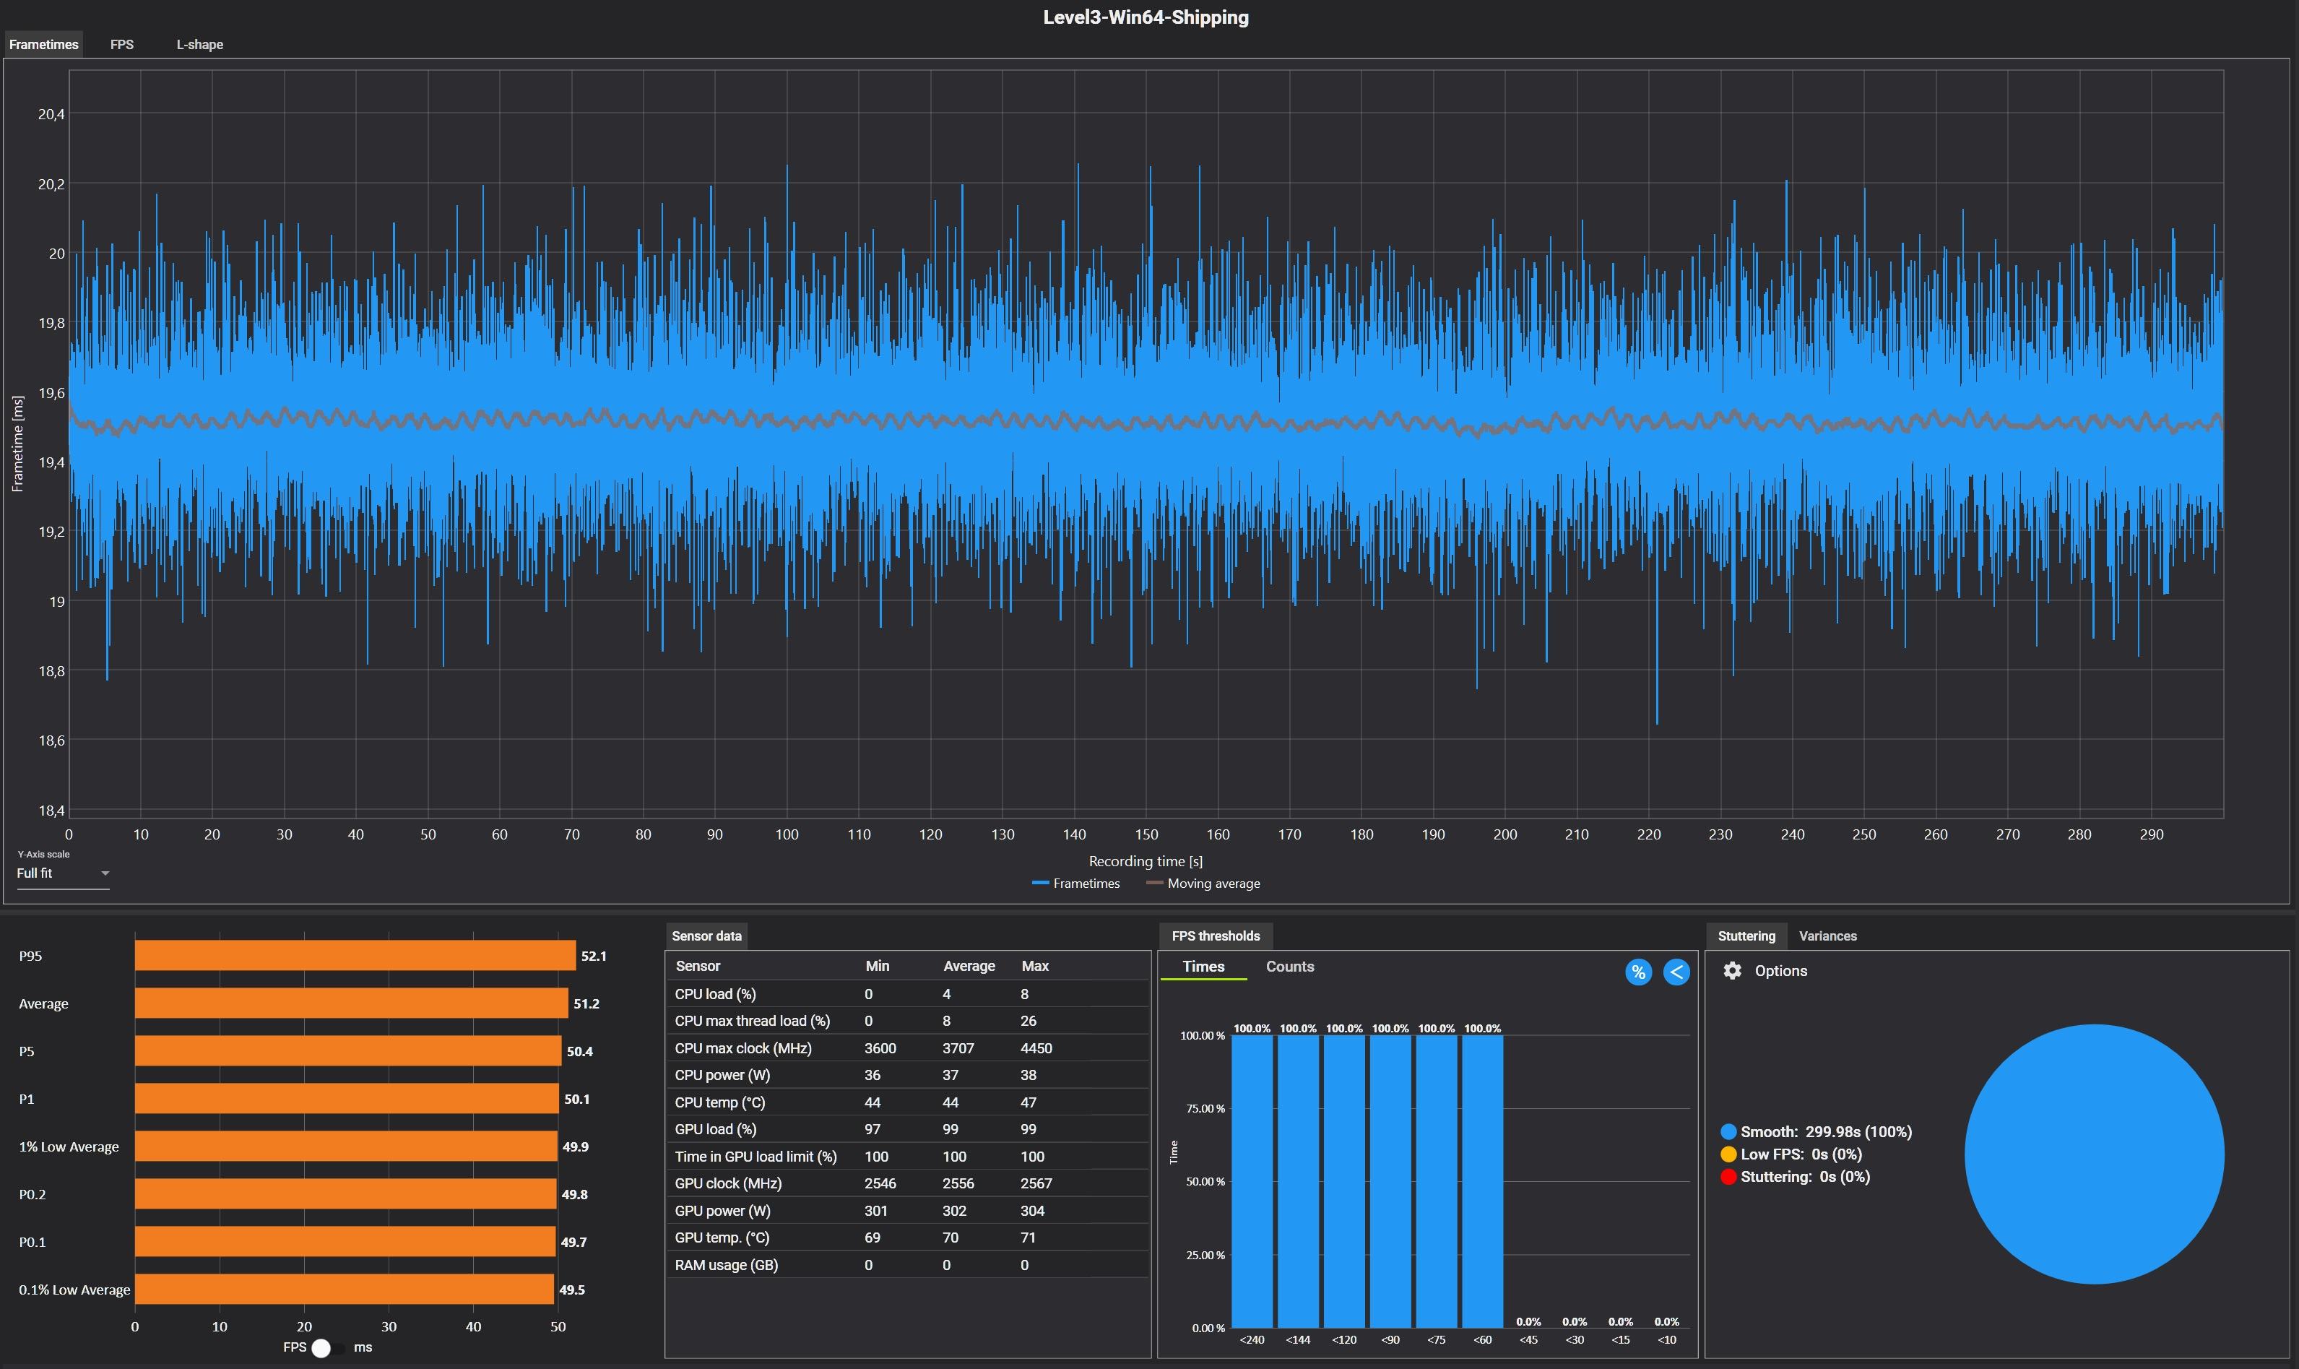Select the CPU max clock (MHz) row
This screenshot has height=1369, width=2299.
907,1049
